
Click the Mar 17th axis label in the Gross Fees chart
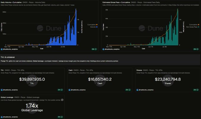pyautogui.click(x=109, y=47)
